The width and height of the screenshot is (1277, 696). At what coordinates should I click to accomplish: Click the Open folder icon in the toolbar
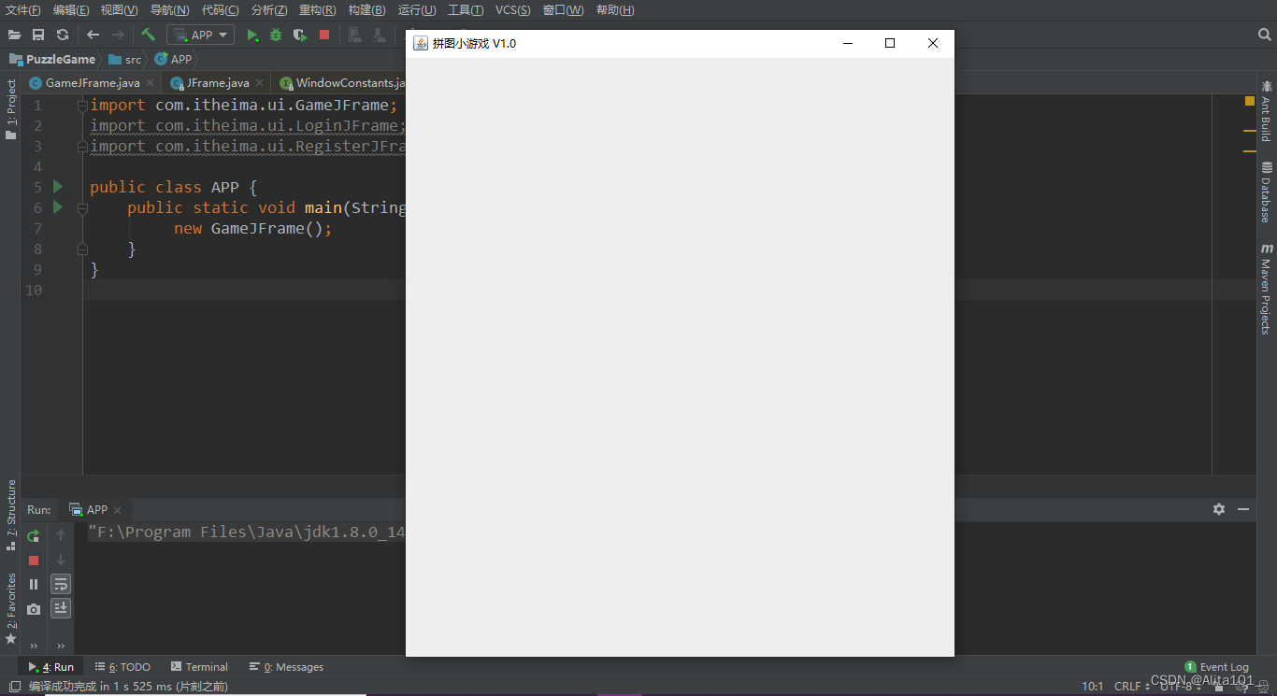coord(15,35)
